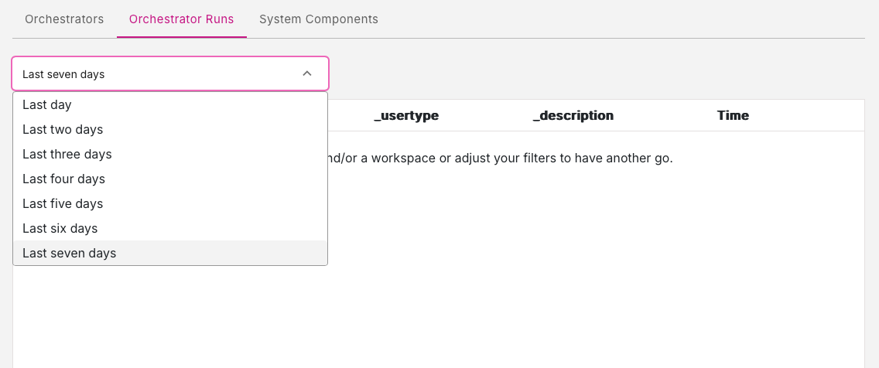The image size is (879, 368).
Task: Select highlighted 'Last seven days' list option
Action: (x=70, y=254)
